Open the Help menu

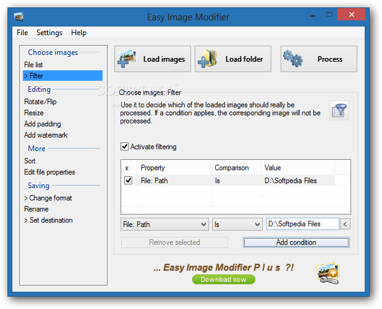(79, 33)
